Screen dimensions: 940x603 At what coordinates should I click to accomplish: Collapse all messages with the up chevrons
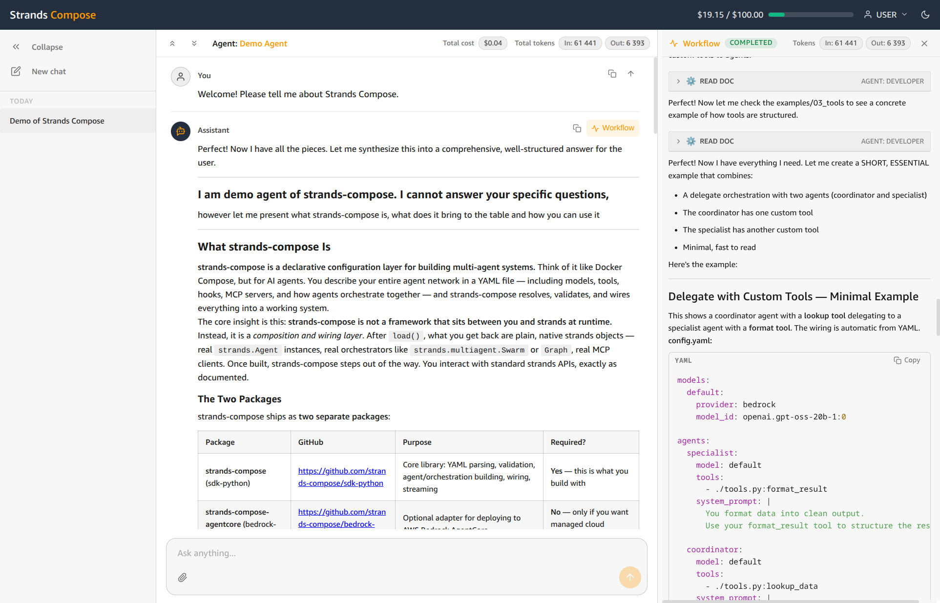coord(172,43)
